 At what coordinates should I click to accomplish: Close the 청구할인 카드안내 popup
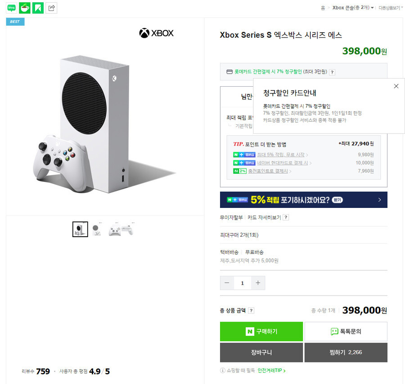click(x=396, y=86)
